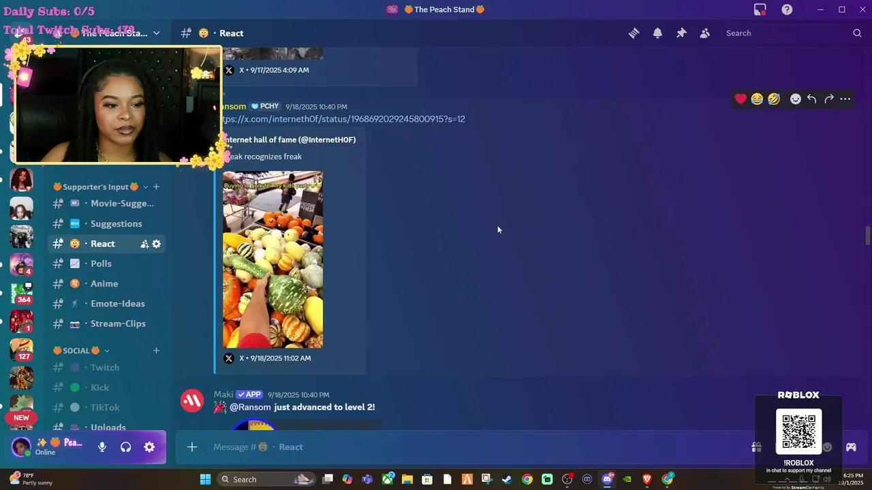Open the inbox icon in title bar
This screenshot has height=490, width=872.
pyautogui.click(x=760, y=10)
